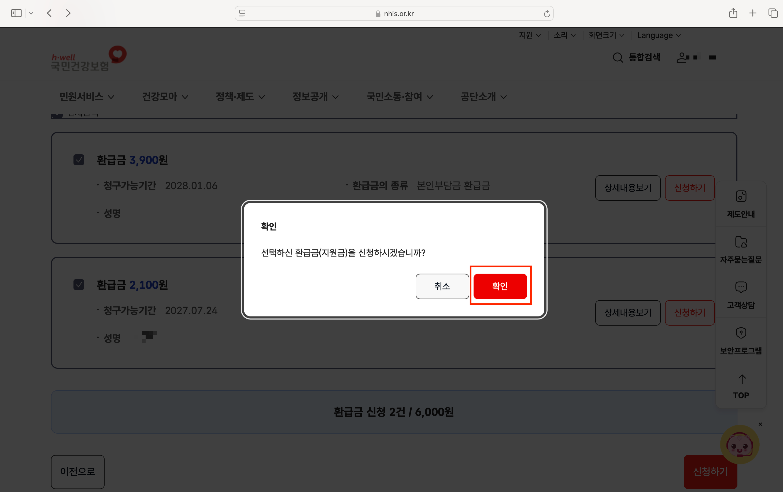Open the 공단소개 menu
783x492 pixels.
point(483,96)
